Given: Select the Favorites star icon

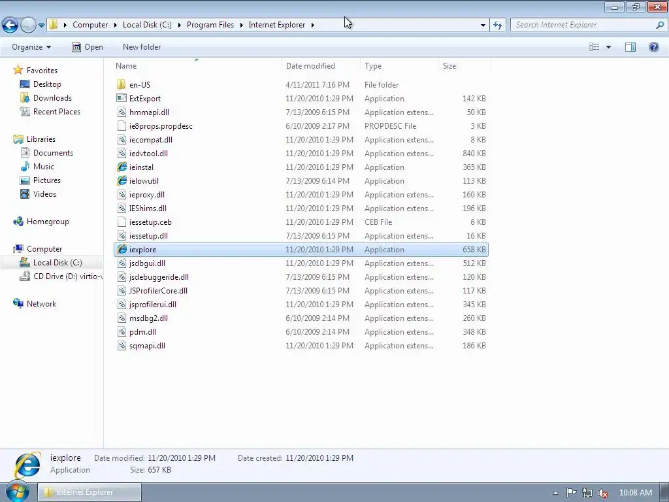Looking at the screenshot, I should [18, 70].
